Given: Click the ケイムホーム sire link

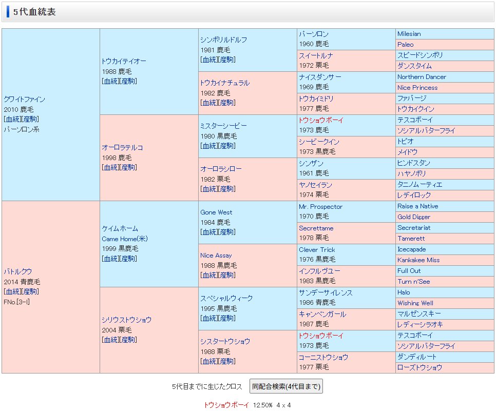Looking at the screenshot, I should point(120,228).
